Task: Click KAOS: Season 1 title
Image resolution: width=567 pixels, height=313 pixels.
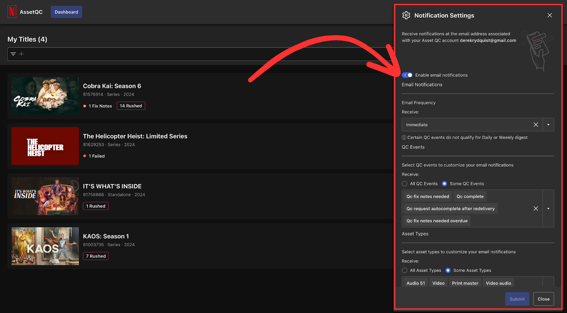Action: click(x=106, y=236)
